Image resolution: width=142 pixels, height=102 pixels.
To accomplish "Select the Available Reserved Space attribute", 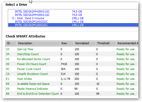I will [33, 84].
